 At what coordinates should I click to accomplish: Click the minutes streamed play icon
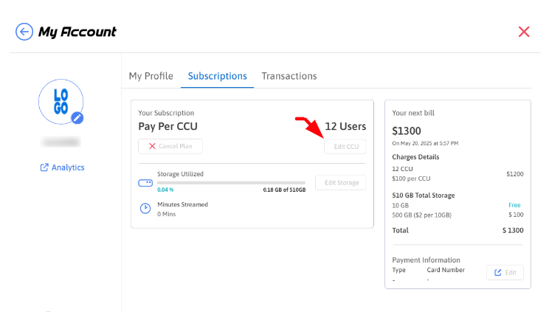tap(145, 209)
